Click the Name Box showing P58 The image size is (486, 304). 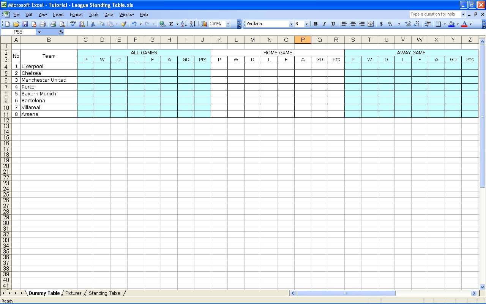(18, 32)
